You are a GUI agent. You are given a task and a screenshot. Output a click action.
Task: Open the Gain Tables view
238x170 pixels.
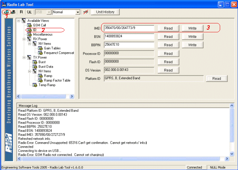(x=52, y=48)
